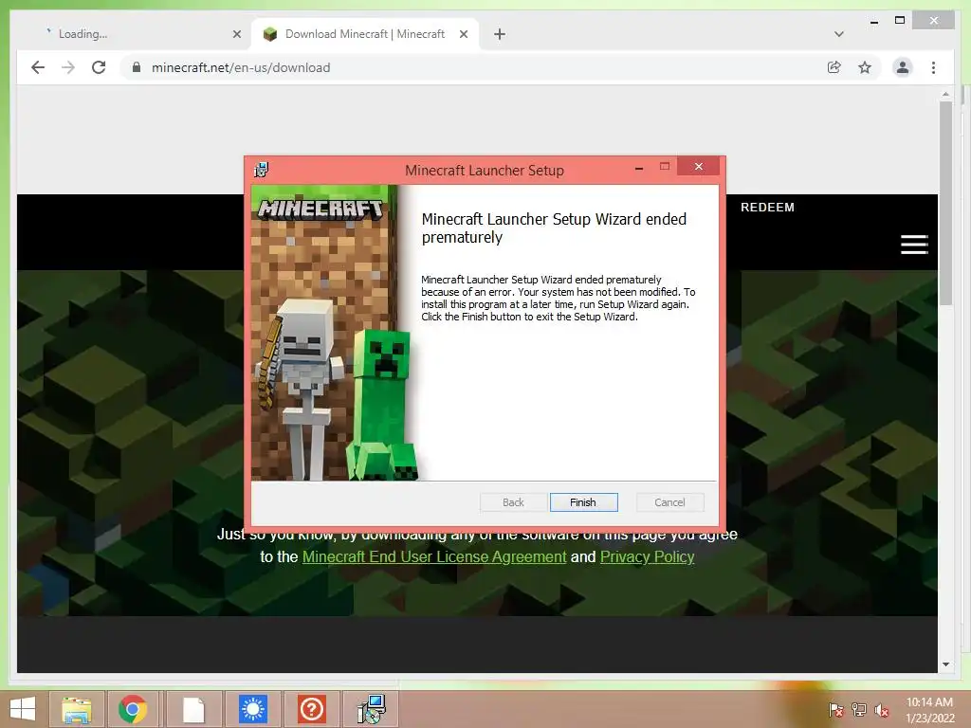Viewport: 971px width, 728px height.
Task: Minimize the Chrome window
Action: (x=873, y=21)
